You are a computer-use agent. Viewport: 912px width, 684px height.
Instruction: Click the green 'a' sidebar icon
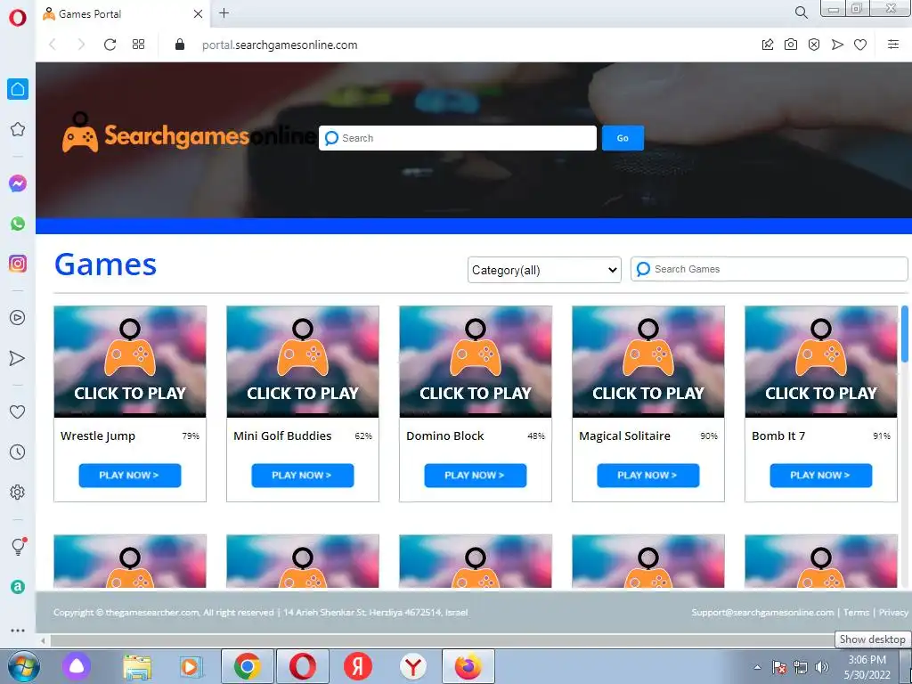click(x=18, y=587)
